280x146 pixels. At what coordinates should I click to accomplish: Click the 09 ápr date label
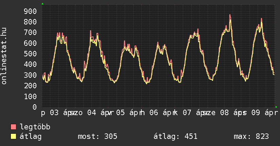coord(263,112)
